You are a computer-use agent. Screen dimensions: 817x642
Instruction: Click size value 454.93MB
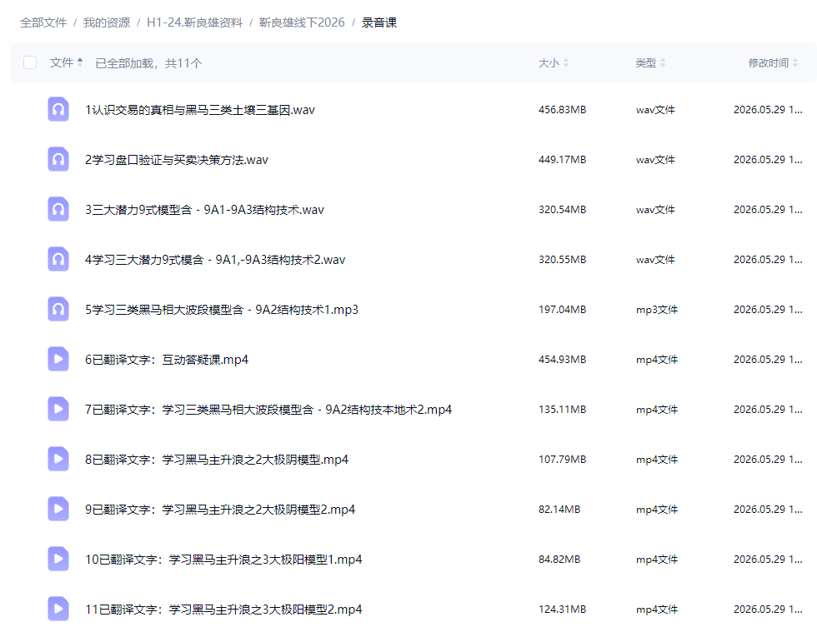pos(562,360)
